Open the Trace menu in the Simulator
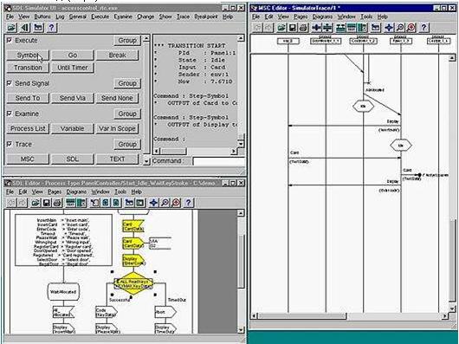This screenshot has height=344, width=459. click(x=183, y=16)
